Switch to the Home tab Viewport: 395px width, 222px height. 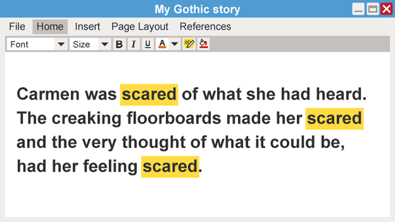point(50,27)
